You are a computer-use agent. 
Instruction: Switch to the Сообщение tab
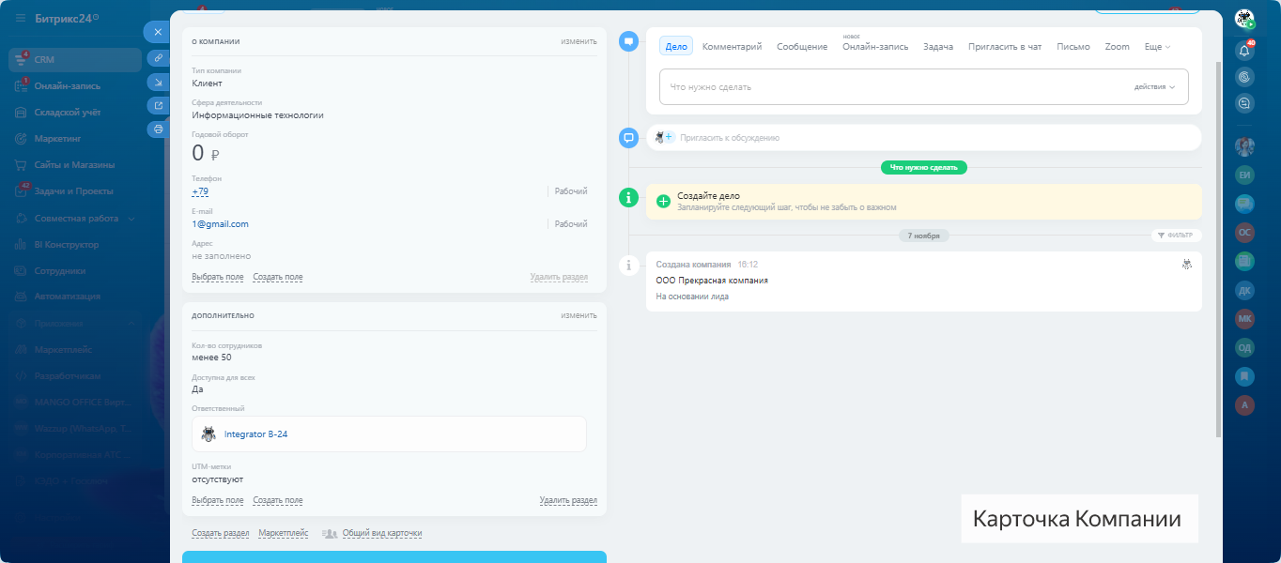coord(802,47)
